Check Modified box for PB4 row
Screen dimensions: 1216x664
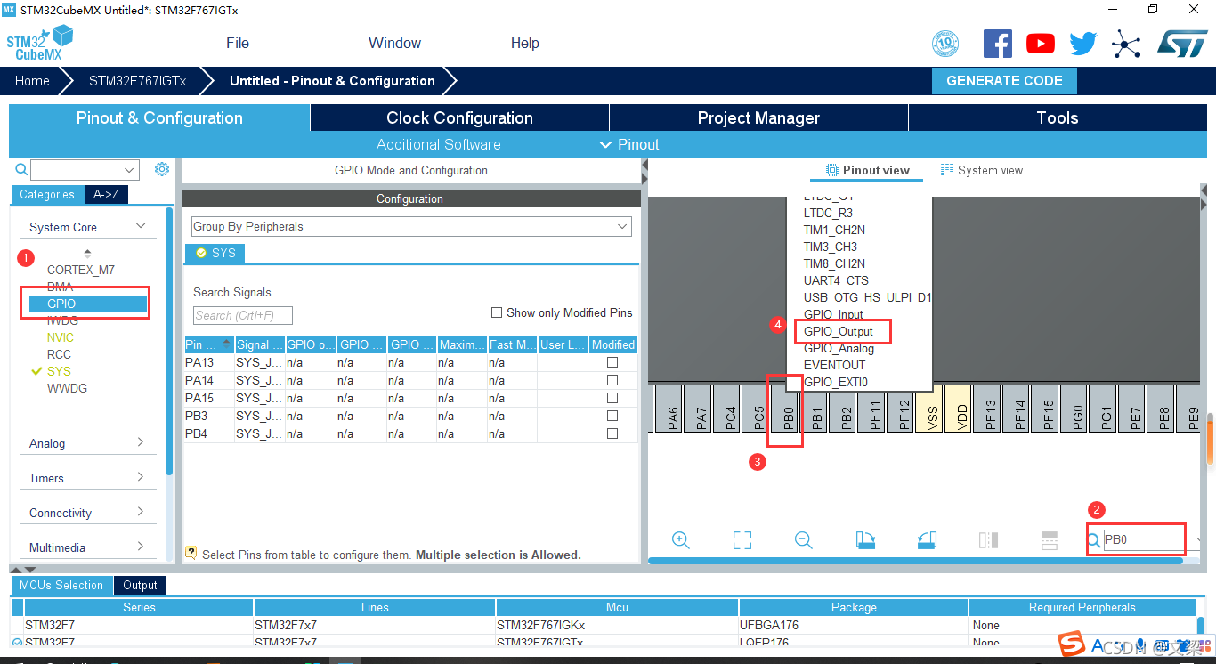coord(612,433)
